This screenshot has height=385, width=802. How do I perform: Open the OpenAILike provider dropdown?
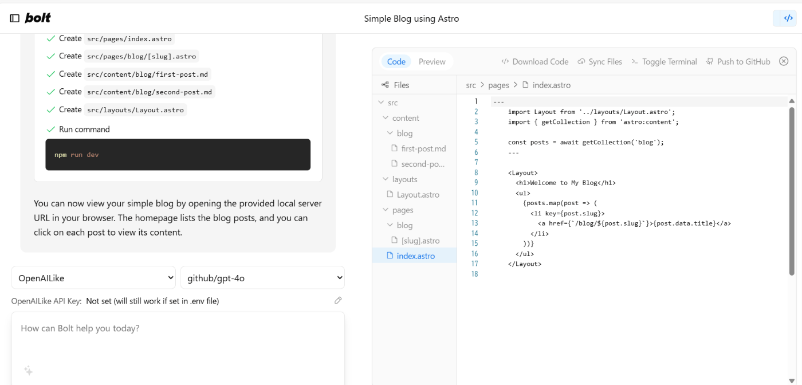[x=93, y=278]
